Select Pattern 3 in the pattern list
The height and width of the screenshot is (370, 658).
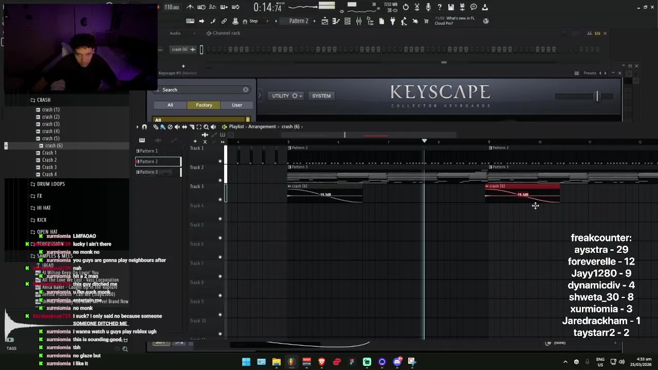pyautogui.click(x=158, y=172)
